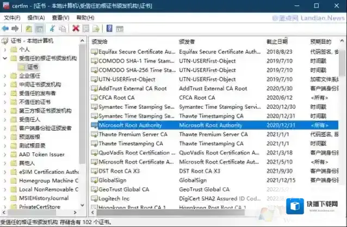Image resolution: width=347 pixels, height=227 pixels.
Task: Toggle the show/hide console tree icon
Action: (x=40, y=28)
